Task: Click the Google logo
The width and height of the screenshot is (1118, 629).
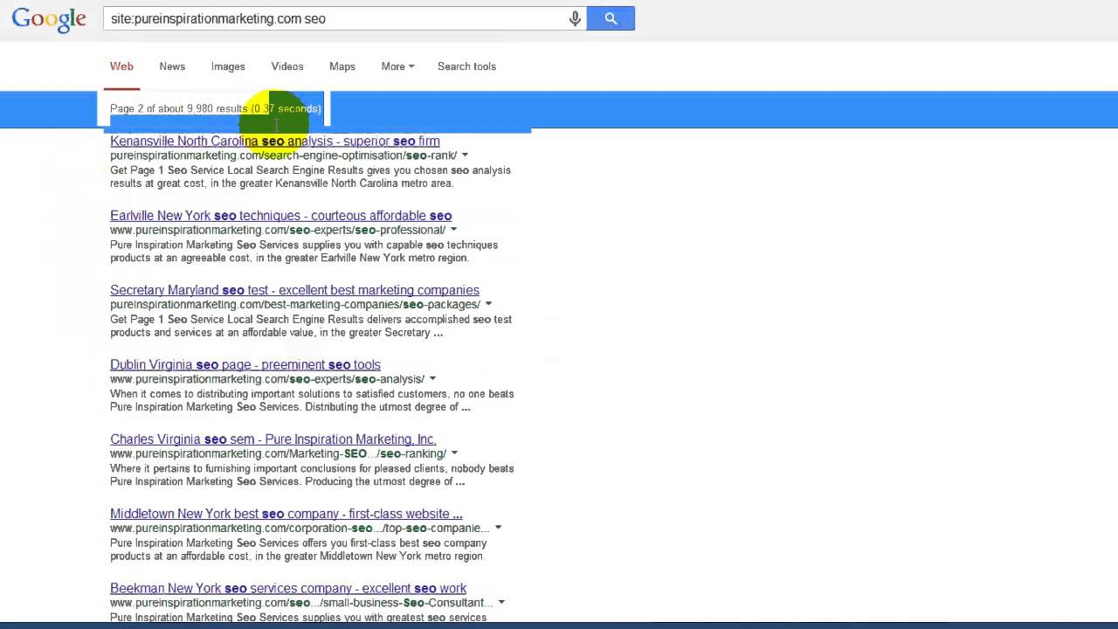Action: [x=49, y=19]
